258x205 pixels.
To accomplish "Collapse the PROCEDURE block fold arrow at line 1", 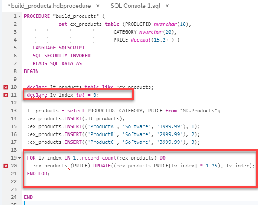I will [19, 17].
